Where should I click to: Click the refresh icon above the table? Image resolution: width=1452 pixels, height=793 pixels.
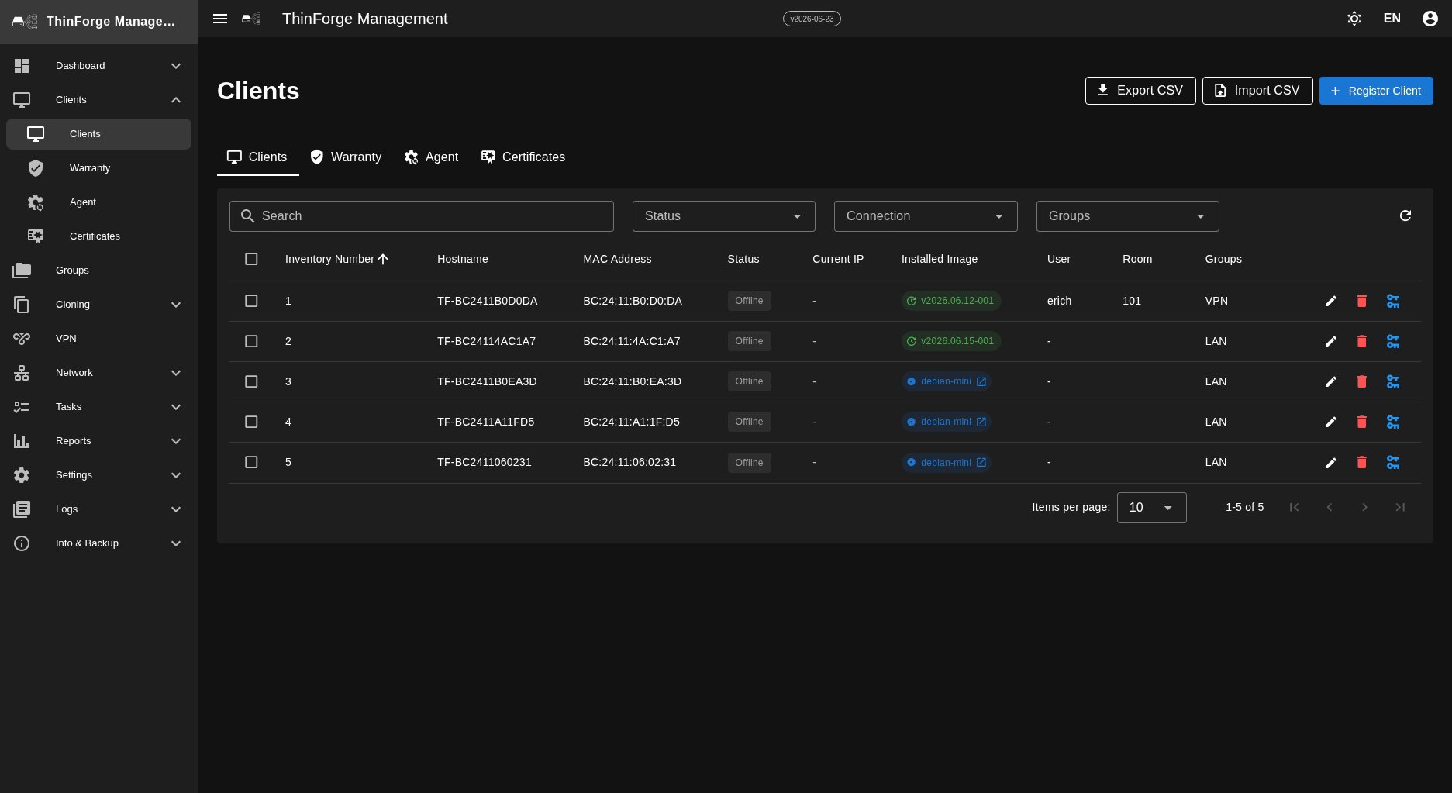pyautogui.click(x=1405, y=215)
